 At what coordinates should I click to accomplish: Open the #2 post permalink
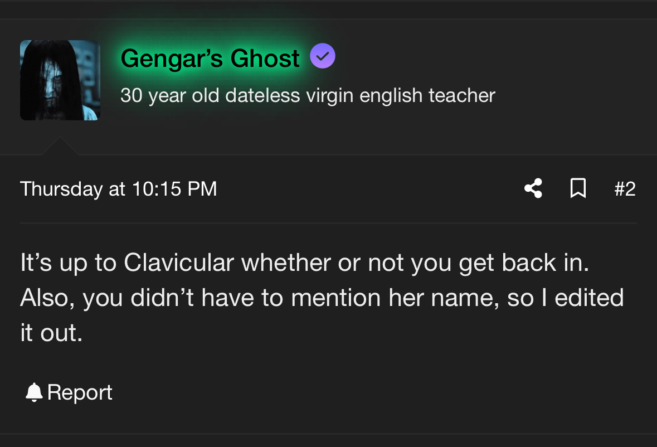tap(624, 189)
